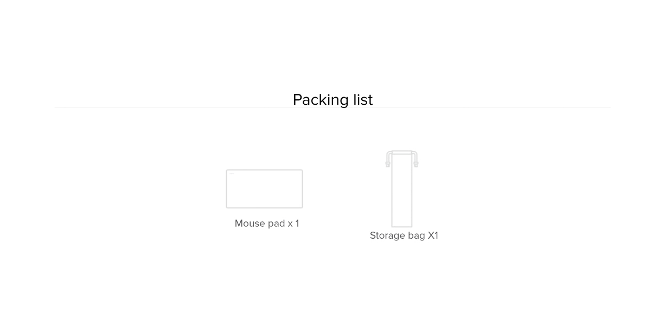The width and height of the screenshot is (665, 325).
Task: Click the storage bag outline icon
Action: point(402,190)
